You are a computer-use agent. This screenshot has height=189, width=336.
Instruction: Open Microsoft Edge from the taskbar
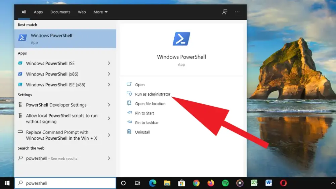[x=153, y=183]
